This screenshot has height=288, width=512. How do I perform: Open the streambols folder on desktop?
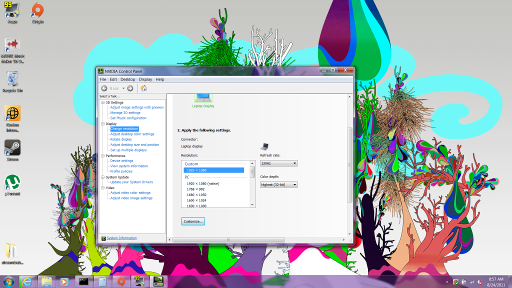point(12,253)
